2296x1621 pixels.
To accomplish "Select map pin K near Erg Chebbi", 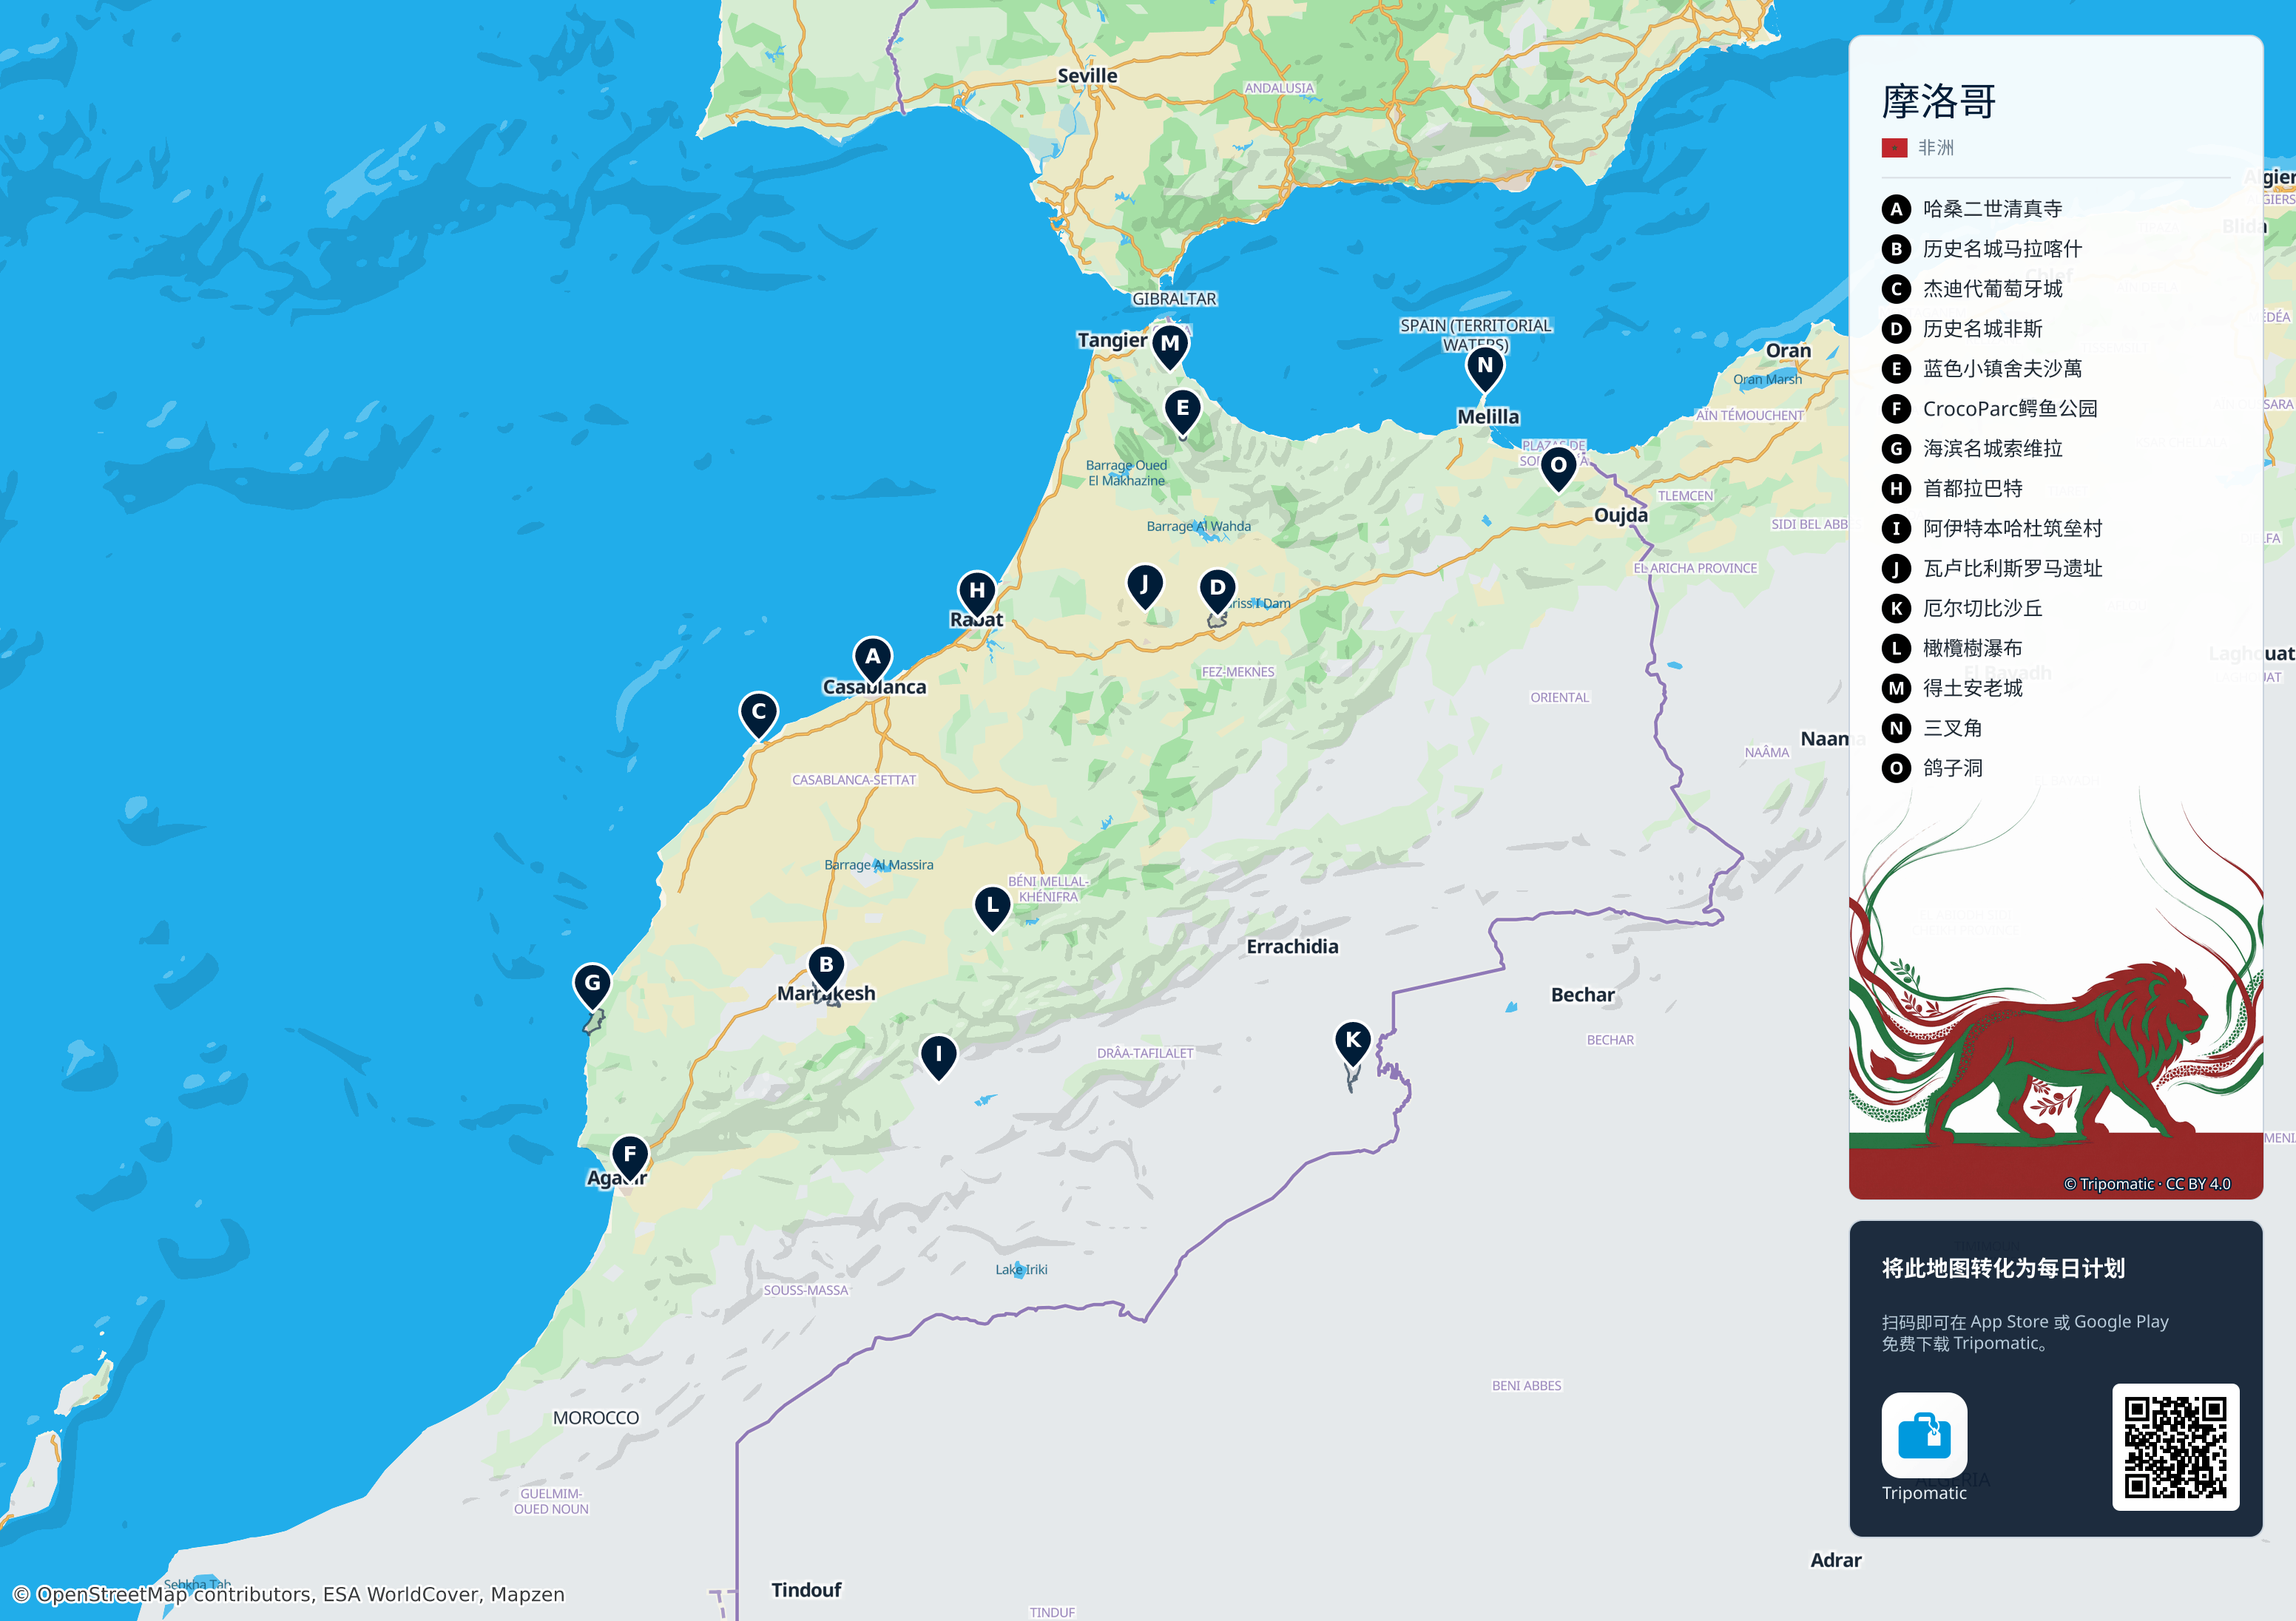I will [1352, 1043].
